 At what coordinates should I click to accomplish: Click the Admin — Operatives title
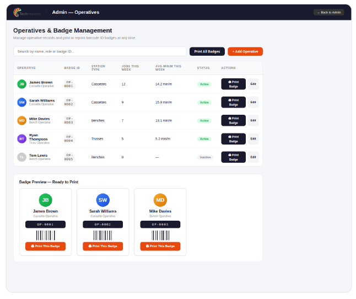[x=75, y=12]
